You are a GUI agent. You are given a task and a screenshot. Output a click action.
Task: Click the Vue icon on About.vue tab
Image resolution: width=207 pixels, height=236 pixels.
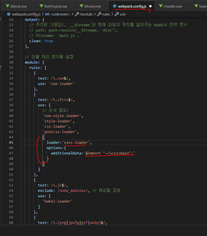[x=8, y=6]
